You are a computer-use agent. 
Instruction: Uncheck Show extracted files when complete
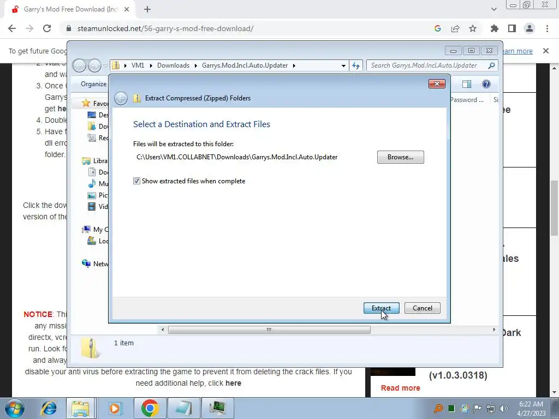(136, 181)
